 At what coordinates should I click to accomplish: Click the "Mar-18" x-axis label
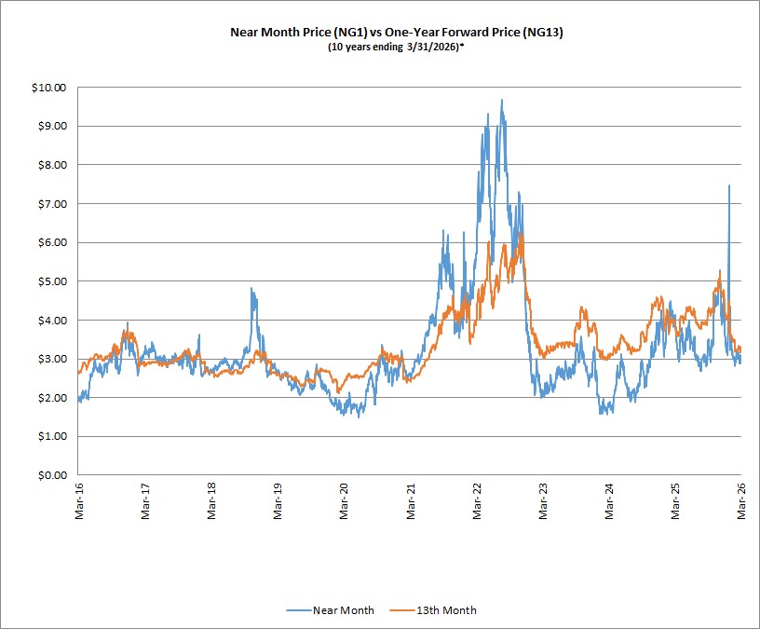click(x=211, y=501)
